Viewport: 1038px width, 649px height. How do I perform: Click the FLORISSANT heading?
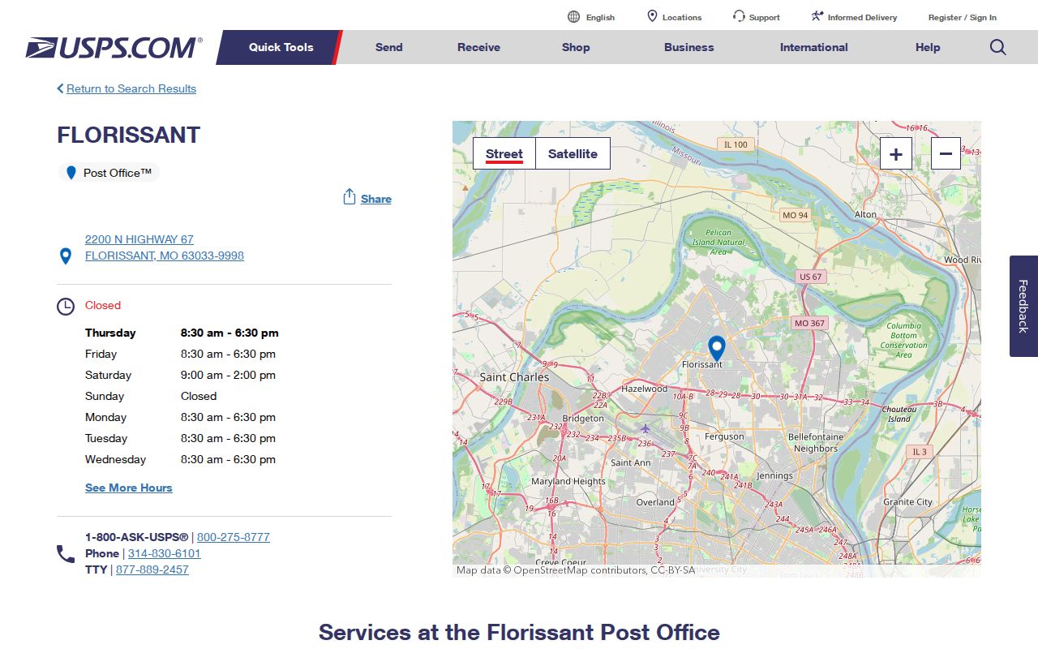coord(129,135)
